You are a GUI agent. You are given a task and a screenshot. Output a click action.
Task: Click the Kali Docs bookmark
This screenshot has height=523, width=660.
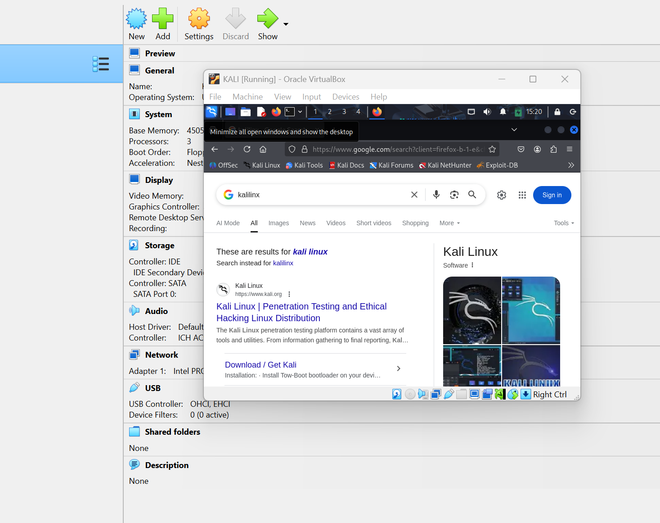[x=347, y=165]
